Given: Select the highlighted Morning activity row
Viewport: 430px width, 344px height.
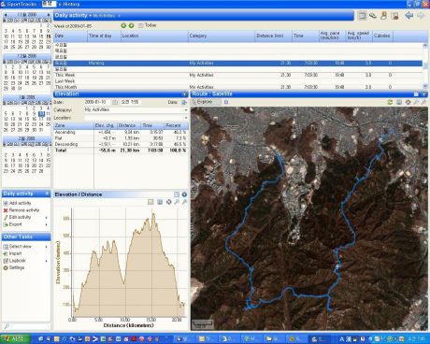Looking at the screenshot, I should point(238,64).
